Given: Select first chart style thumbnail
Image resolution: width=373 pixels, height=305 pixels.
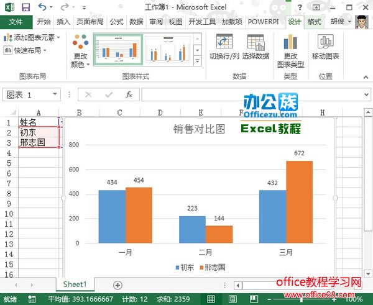Looking at the screenshot, I should (x=118, y=50).
